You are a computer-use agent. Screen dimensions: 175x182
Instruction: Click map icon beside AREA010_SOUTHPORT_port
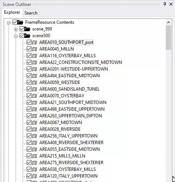(34, 42)
